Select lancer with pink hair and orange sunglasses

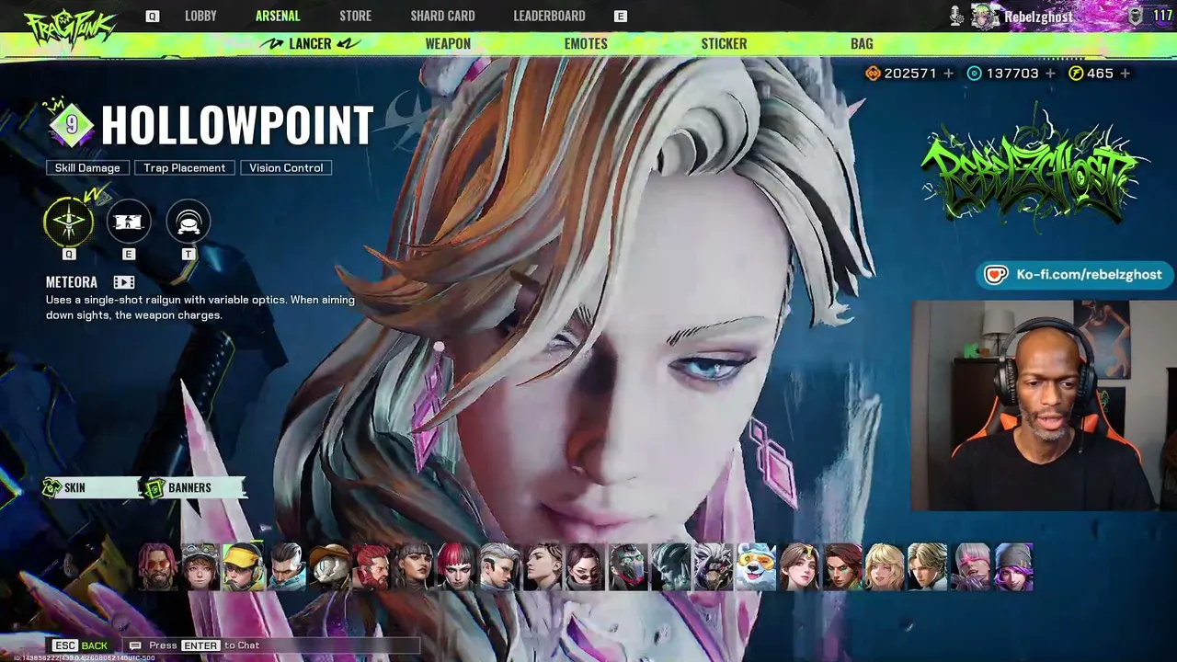pos(158,566)
